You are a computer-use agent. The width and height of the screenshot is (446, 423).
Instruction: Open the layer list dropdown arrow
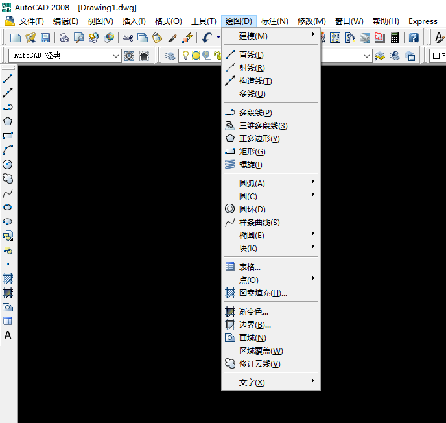pos(367,56)
